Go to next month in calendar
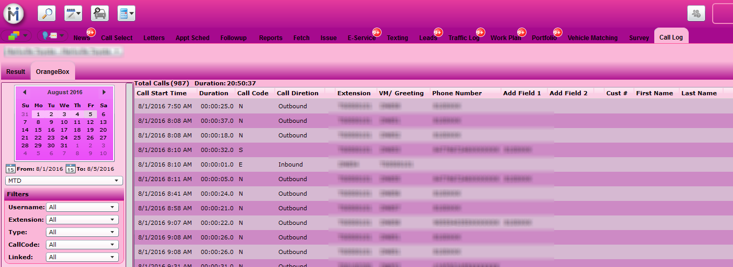 point(104,92)
